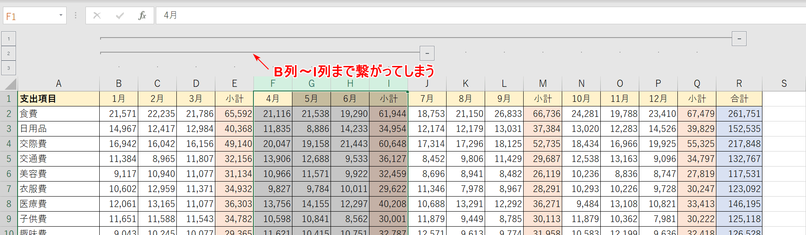
Task: Show outline level 3 columns
Action: click(9, 68)
